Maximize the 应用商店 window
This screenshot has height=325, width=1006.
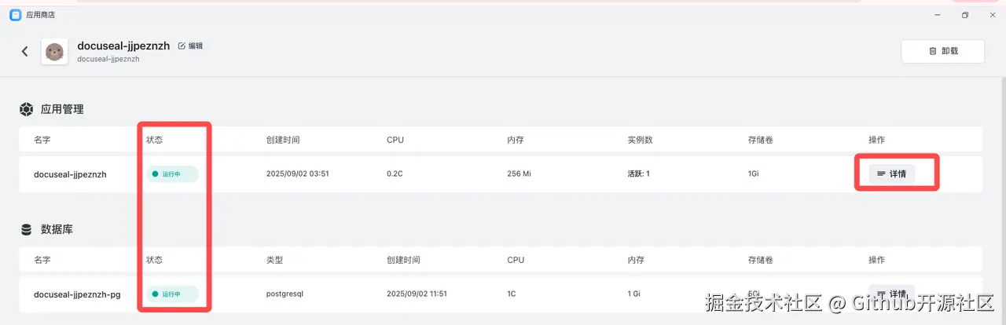(x=964, y=15)
